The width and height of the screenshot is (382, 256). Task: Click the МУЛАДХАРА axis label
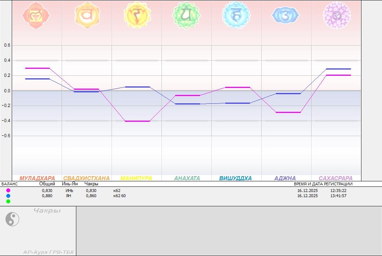click(37, 178)
